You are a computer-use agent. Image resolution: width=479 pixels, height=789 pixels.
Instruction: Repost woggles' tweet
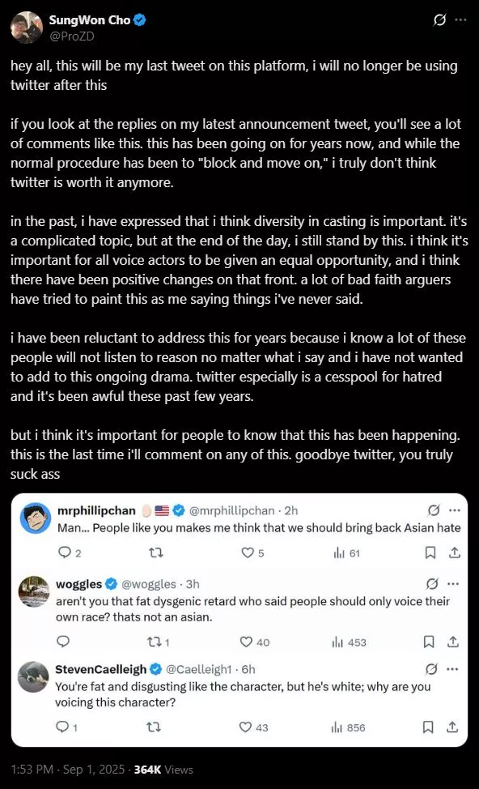tap(157, 642)
